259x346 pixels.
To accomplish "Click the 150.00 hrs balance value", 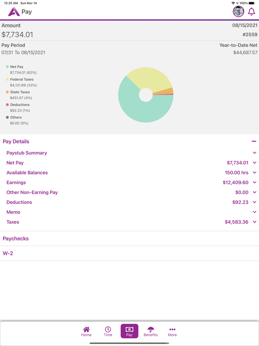I will coord(236,173).
